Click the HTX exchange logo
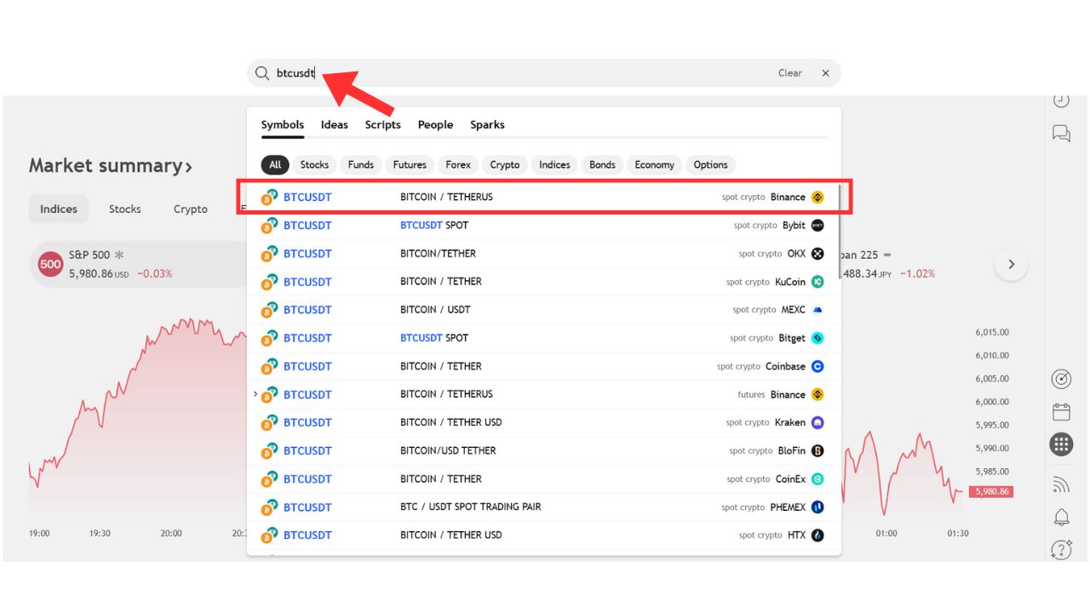Screen dimensions: 1090x613 pyautogui.click(x=817, y=535)
